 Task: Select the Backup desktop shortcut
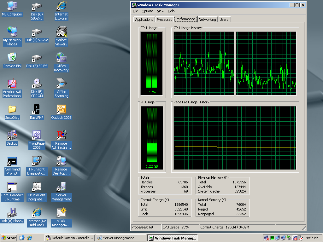[x=12, y=138]
